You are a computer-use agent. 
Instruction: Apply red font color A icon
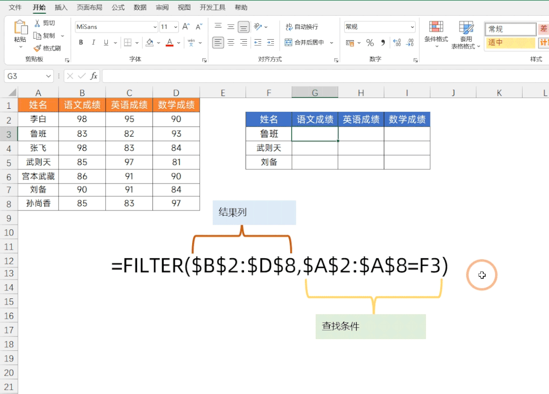[169, 43]
